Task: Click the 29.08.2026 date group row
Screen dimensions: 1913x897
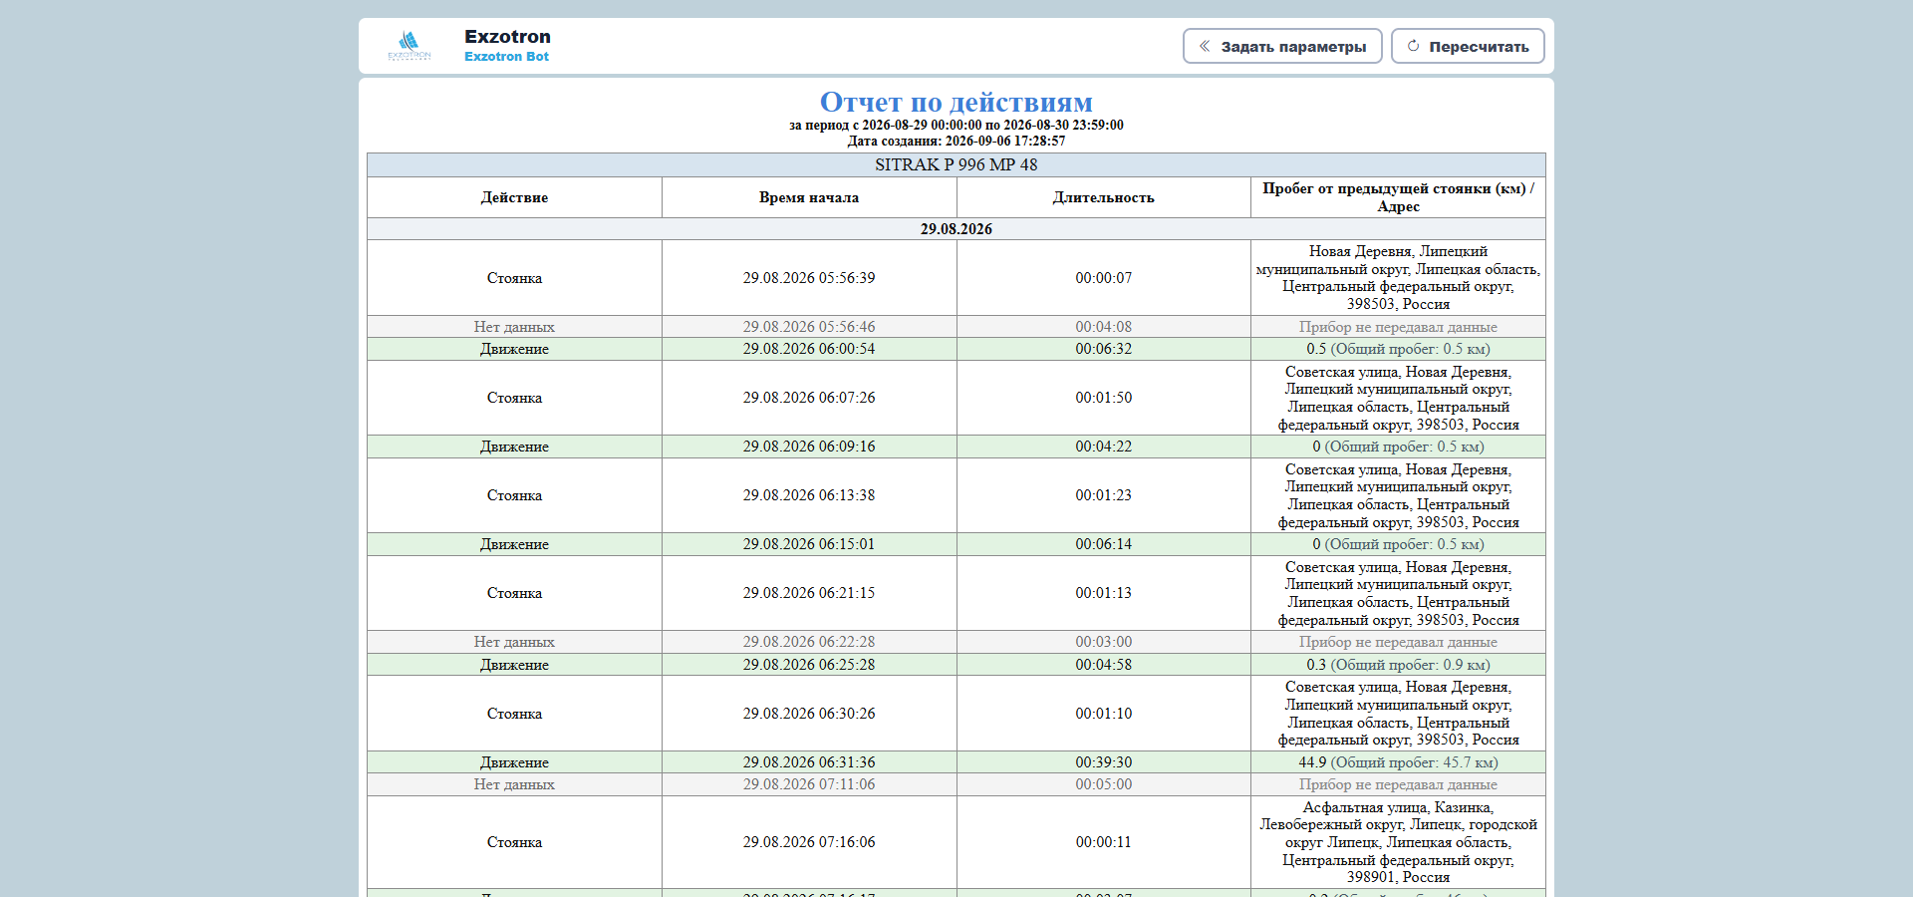Action: coord(956,229)
